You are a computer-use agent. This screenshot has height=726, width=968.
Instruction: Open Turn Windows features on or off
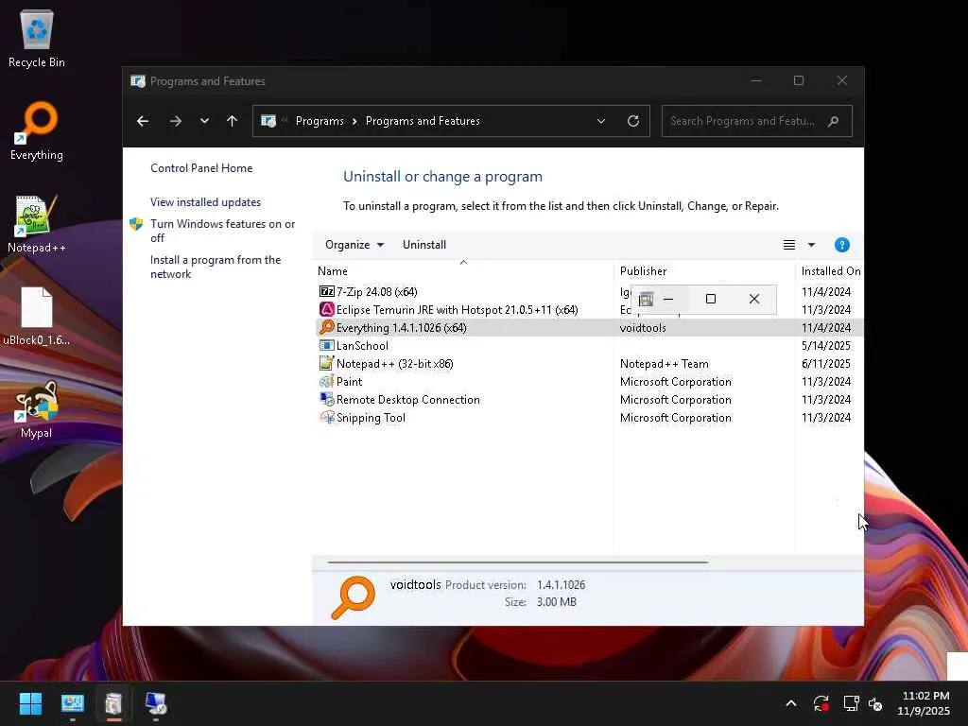click(x=222, y=231)
